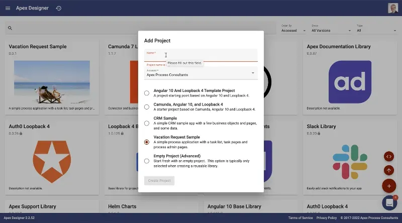Open the Terms of Service link

coord(300,218)
